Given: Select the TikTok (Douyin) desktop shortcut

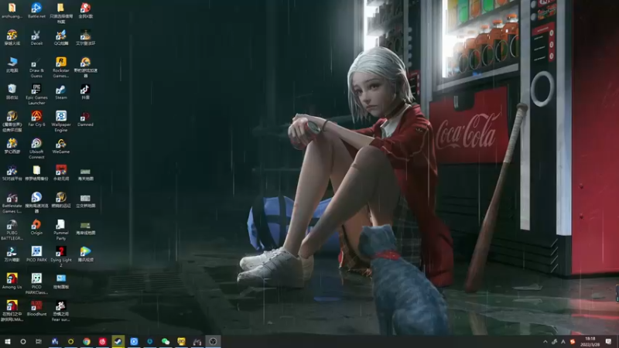Looking at the screenshot, I should tap(85, 92).
